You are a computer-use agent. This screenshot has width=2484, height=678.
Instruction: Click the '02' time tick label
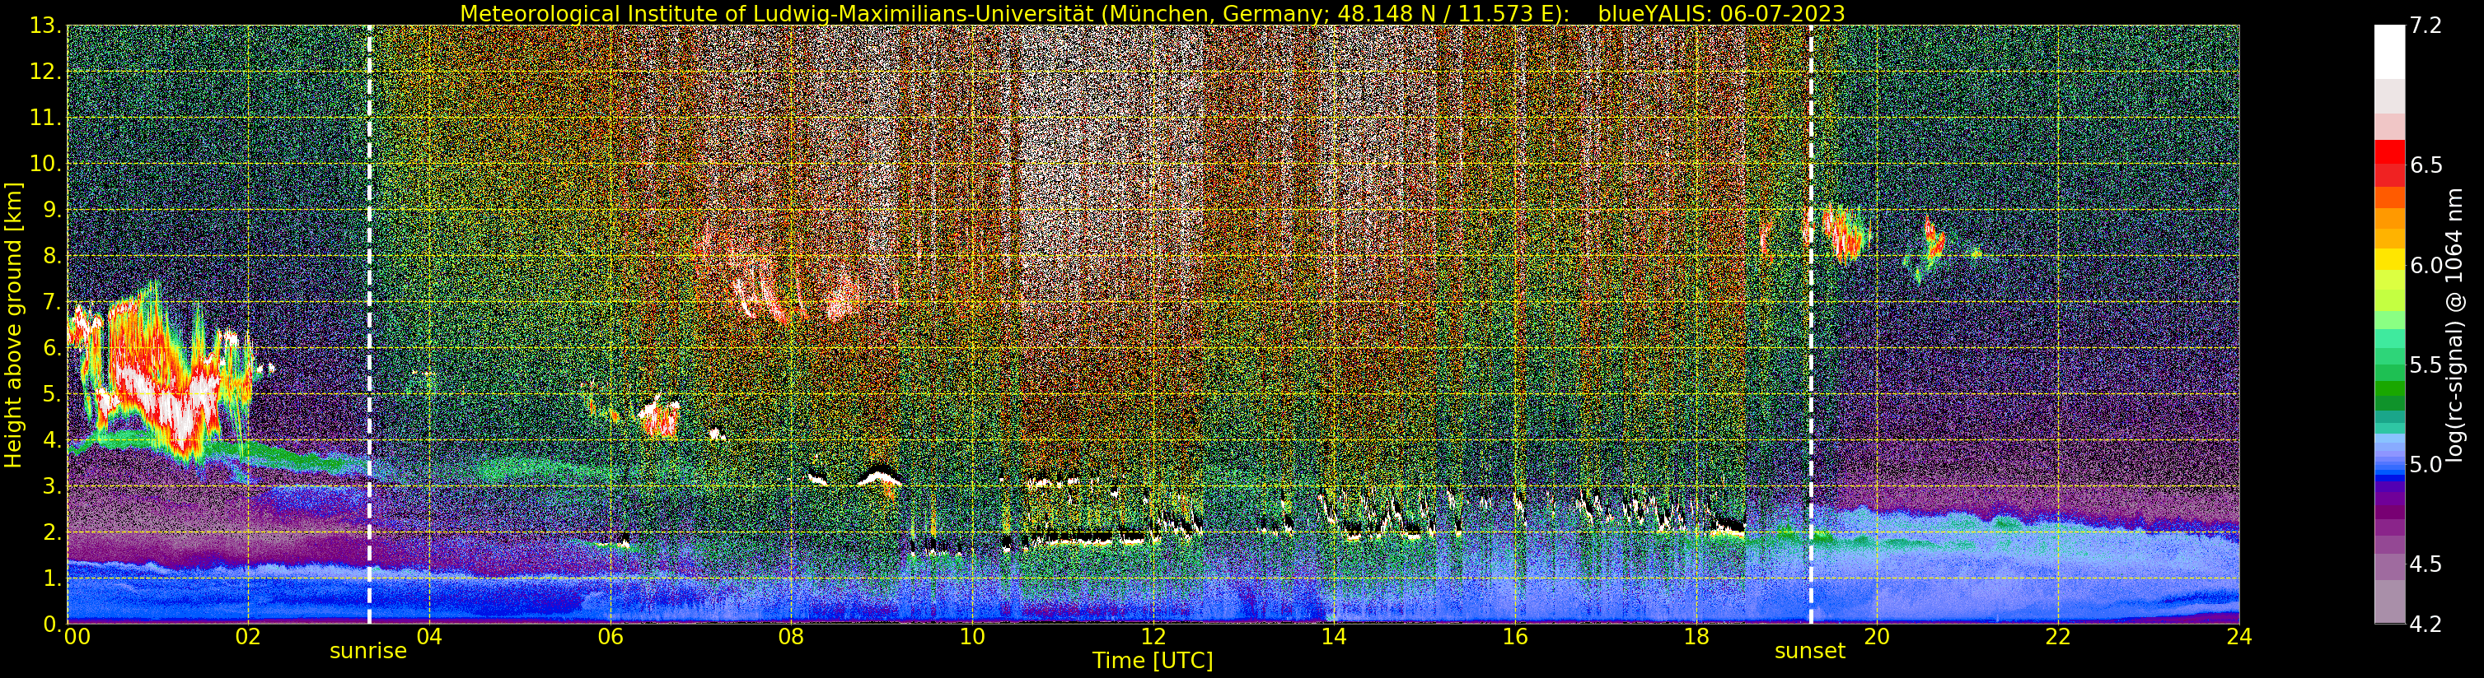click(x=248, y=637)
